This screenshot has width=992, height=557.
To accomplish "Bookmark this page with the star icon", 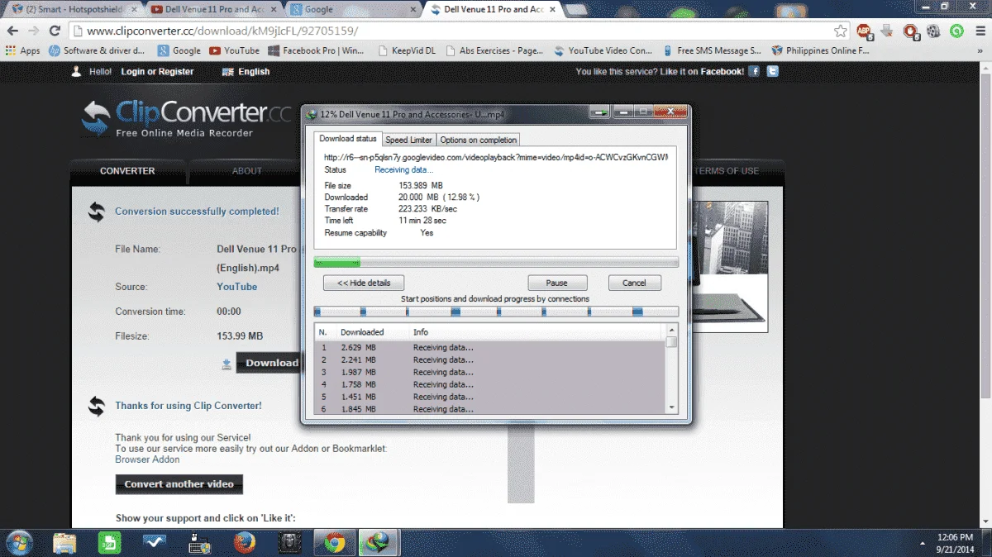I will point(840,31).
